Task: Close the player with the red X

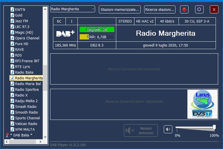Action: (x=214, y=9)
